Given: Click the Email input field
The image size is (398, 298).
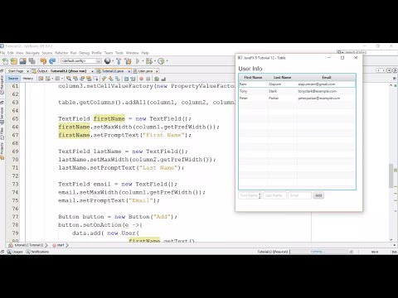Looking at the screenshot, I should tap(299, 195).
